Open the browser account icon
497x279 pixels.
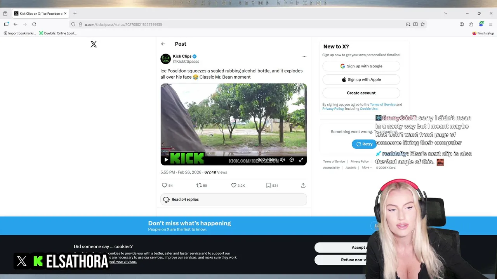point(462,24)
